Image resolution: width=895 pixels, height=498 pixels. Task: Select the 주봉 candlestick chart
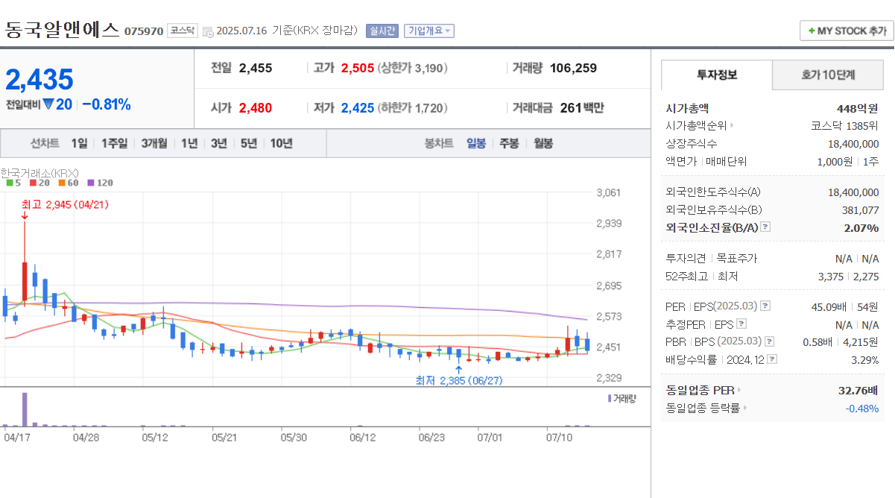point(509,143)
